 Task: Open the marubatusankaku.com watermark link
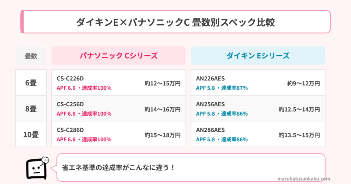[303, 179]
